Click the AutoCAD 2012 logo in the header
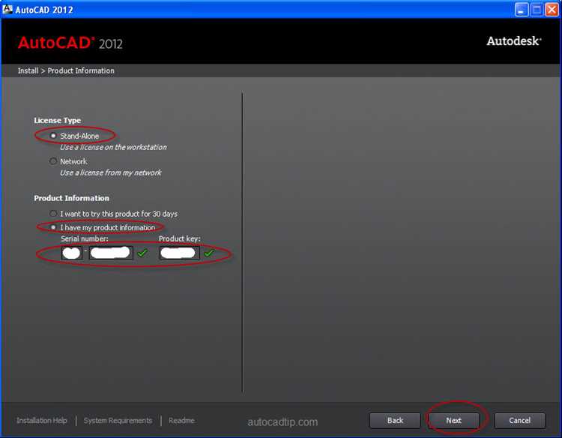The width and height of the screenshot is (562, 438). pyautogui.click(x=70, y=43)
